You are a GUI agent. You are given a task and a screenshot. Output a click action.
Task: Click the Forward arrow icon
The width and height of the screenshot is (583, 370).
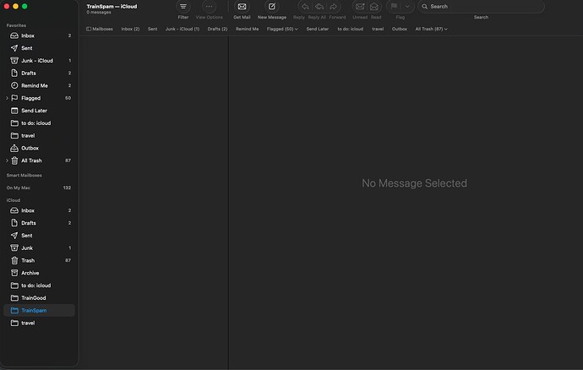[x=336, y=7]
